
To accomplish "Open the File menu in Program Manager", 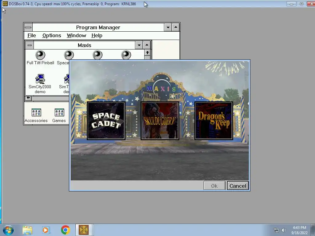I will [32, 36].
